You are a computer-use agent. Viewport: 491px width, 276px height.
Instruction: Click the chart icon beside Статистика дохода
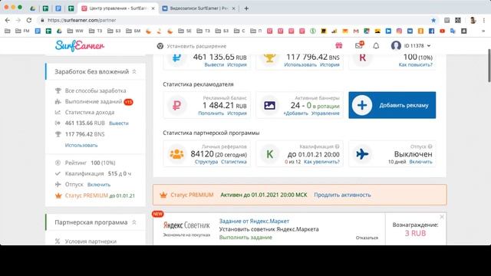click(58, 112)
